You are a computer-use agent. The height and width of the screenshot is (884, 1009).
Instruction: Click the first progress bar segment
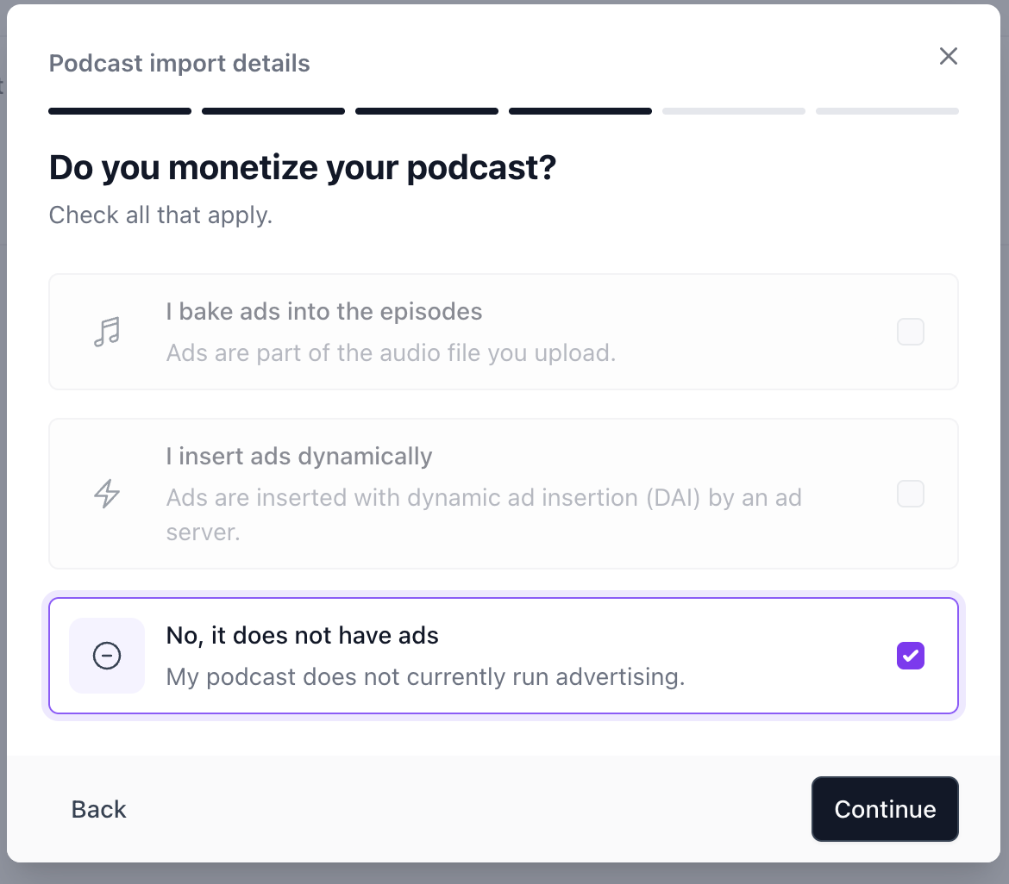[120, 111]
